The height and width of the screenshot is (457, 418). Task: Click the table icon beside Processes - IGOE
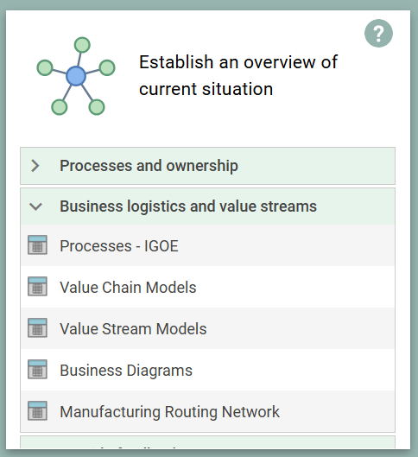point(37,245)
